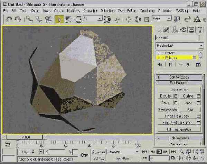Screen dimensions: 207x164
Task: Click the Use Pivot Point Center icon
Action: pos(177,19)
